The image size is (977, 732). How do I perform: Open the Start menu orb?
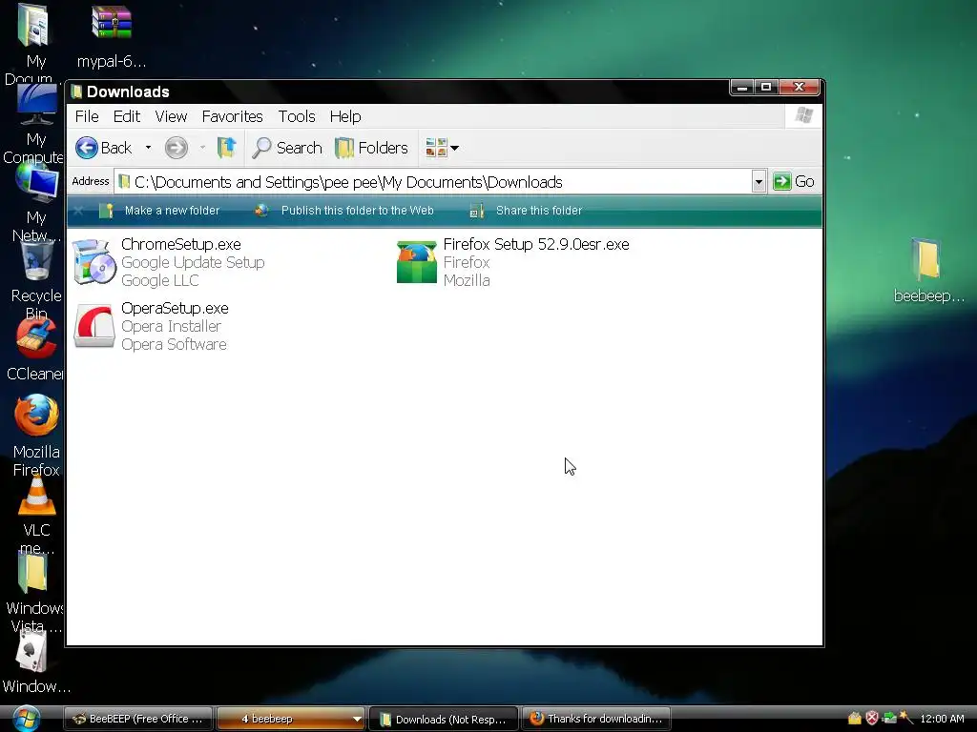(x=25, y=719)
